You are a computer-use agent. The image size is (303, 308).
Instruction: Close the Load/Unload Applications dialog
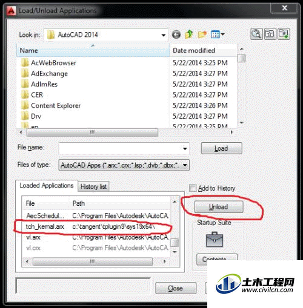pos(284,8)
